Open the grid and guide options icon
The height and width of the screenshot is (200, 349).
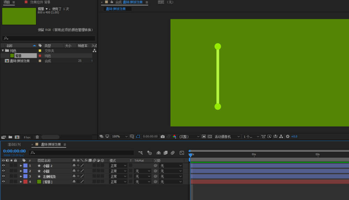coord(132,136)
